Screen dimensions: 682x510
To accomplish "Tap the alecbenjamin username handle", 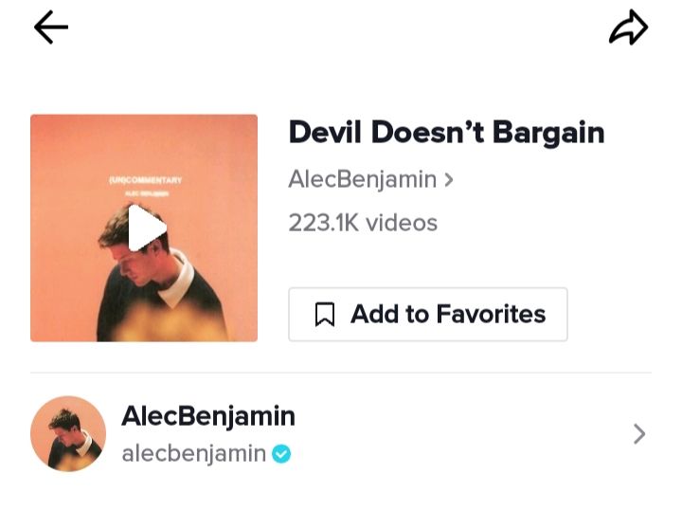I will (x=194, y=453).
